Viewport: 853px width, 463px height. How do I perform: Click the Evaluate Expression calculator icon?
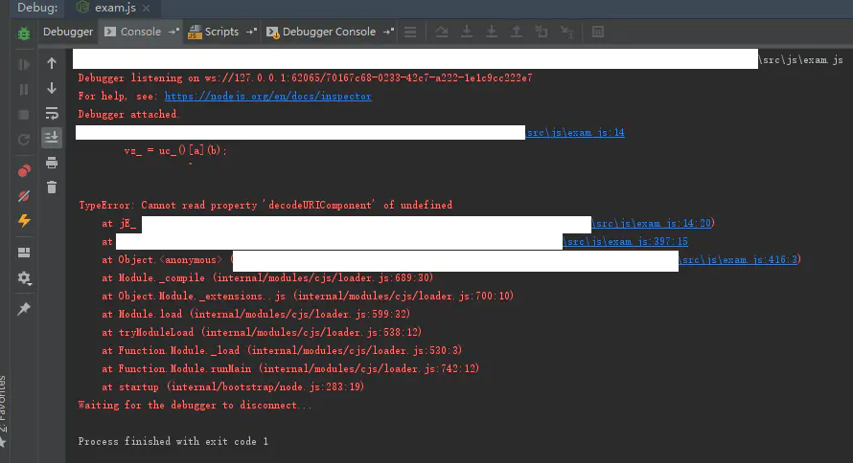pos(598,32)
